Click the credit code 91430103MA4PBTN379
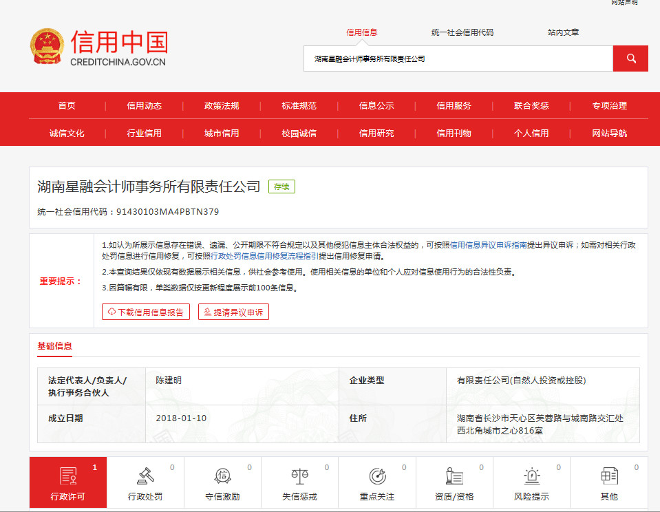Screen dimensions: 660x512 click(x=167, y=212)
